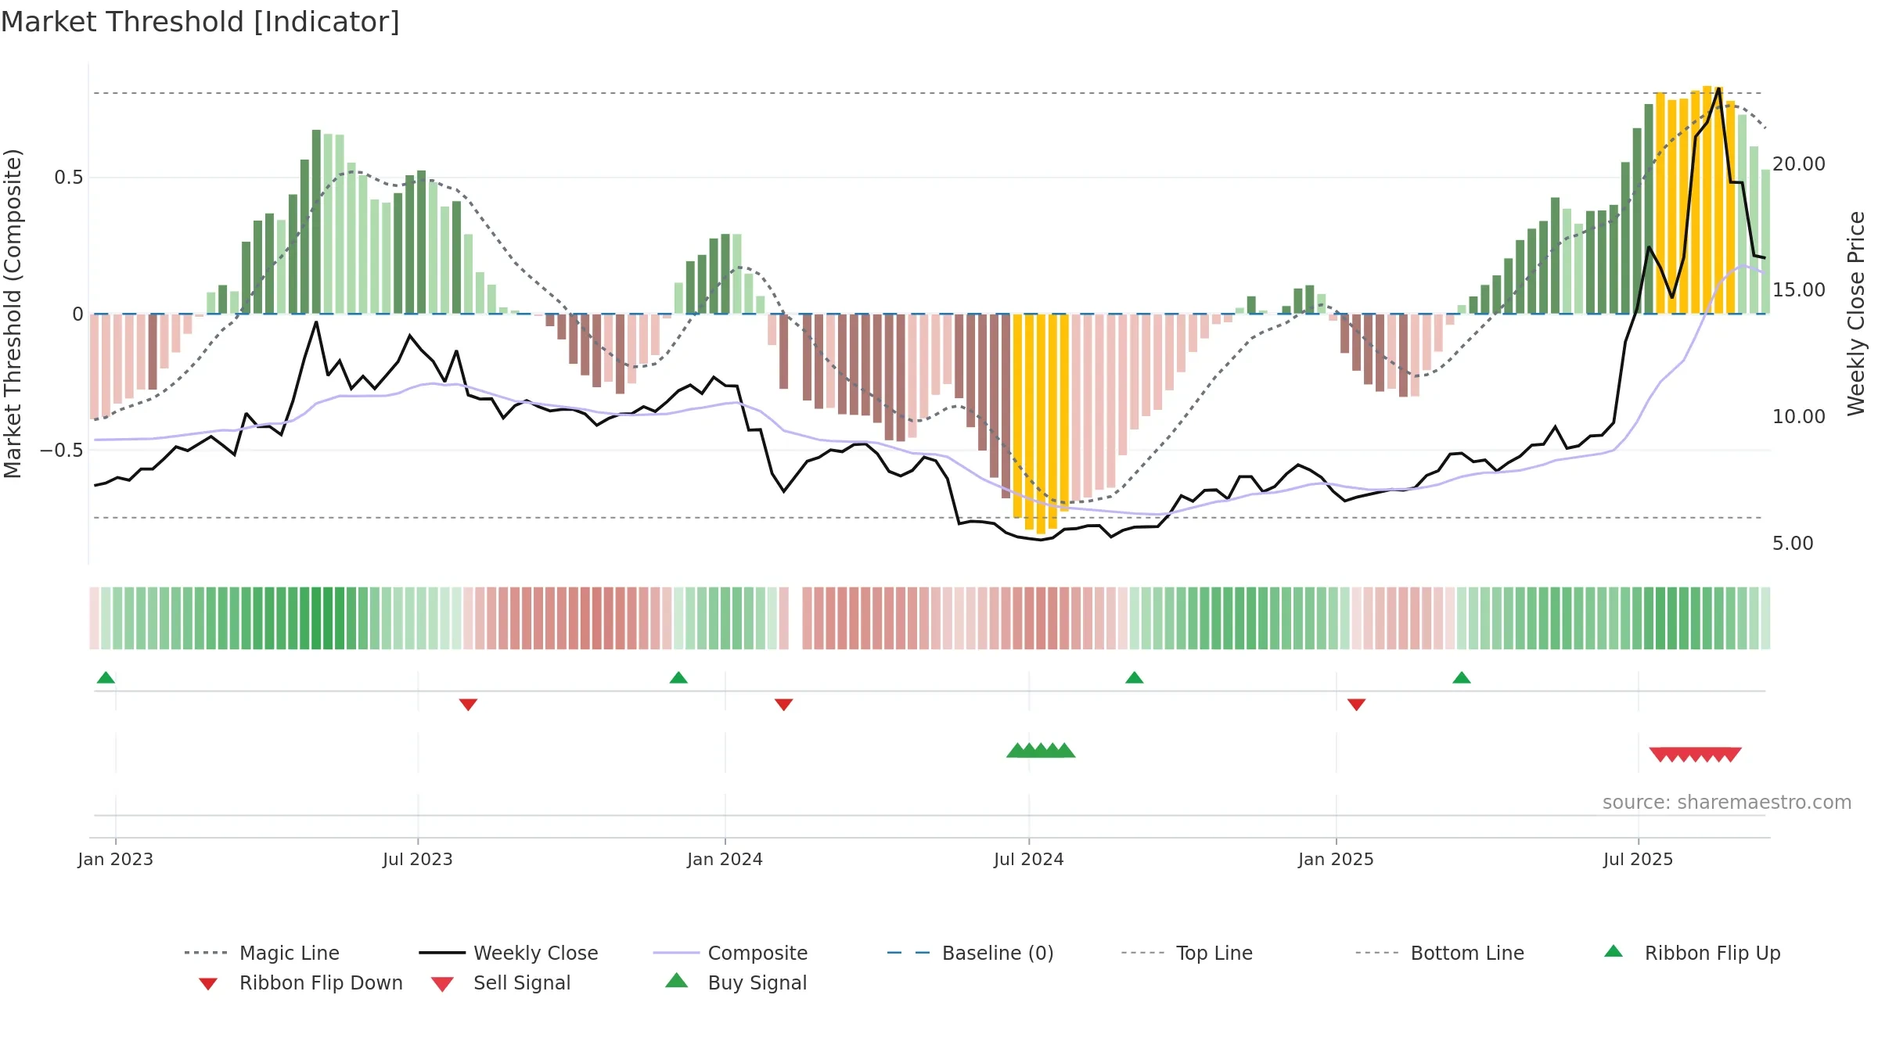The width and height of the screenshot is (1878, 1056).
Task: Click the Jan 2025 x-axis label
Action: [x=1336, y=860]
